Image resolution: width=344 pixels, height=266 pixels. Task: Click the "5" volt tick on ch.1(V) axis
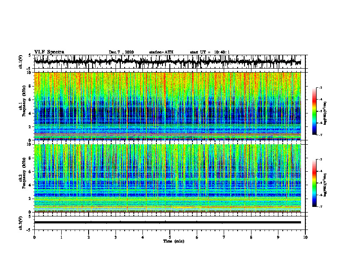pyautogui.click(x=30, y=55)
